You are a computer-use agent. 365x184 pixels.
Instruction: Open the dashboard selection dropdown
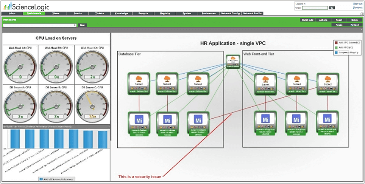(x=40, y=25)
